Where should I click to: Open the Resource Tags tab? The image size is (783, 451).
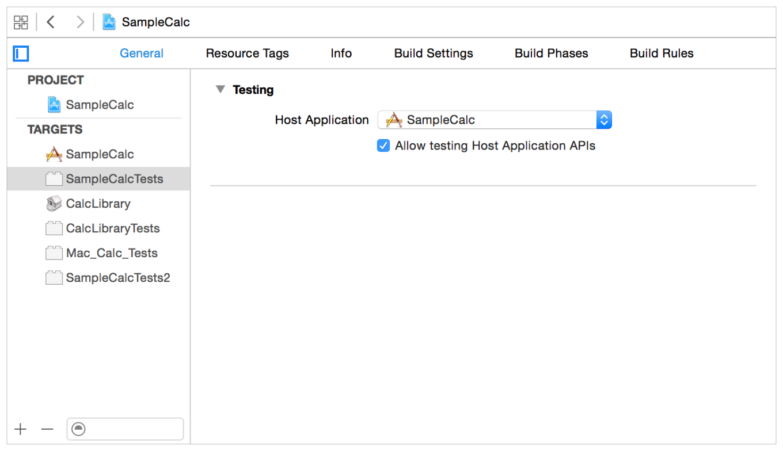point(247,53)
